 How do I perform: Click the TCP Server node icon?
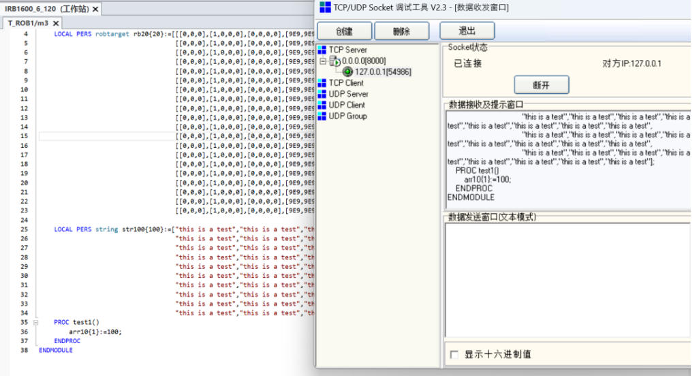322,50
